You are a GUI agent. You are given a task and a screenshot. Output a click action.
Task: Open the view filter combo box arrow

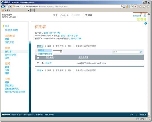61,52
